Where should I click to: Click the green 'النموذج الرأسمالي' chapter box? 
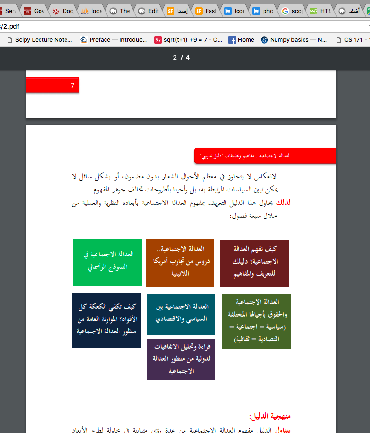pyautogui.click(x=107, y=262)
